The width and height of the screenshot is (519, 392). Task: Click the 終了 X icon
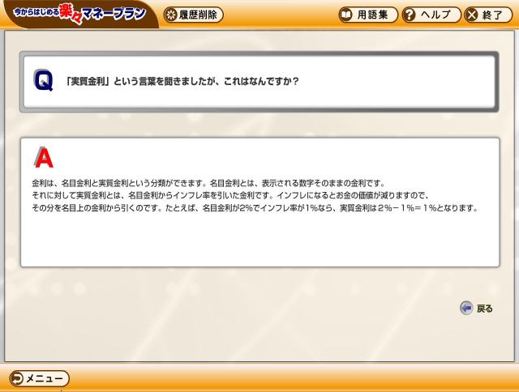coord(472,15)
